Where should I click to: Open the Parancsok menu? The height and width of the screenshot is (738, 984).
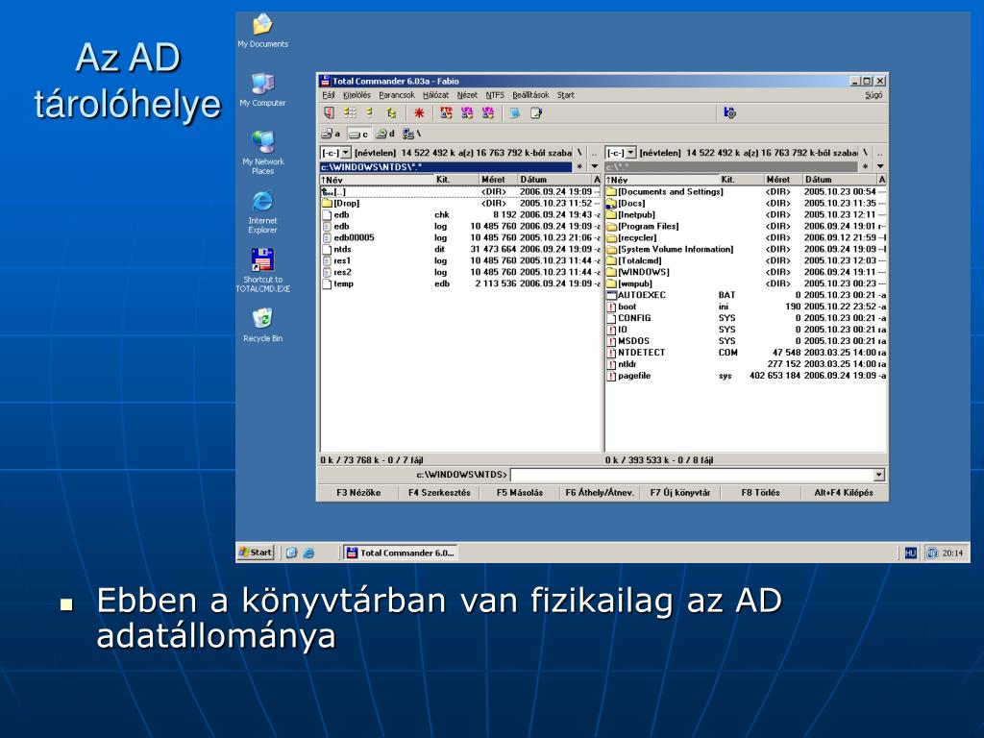[397, 95]
